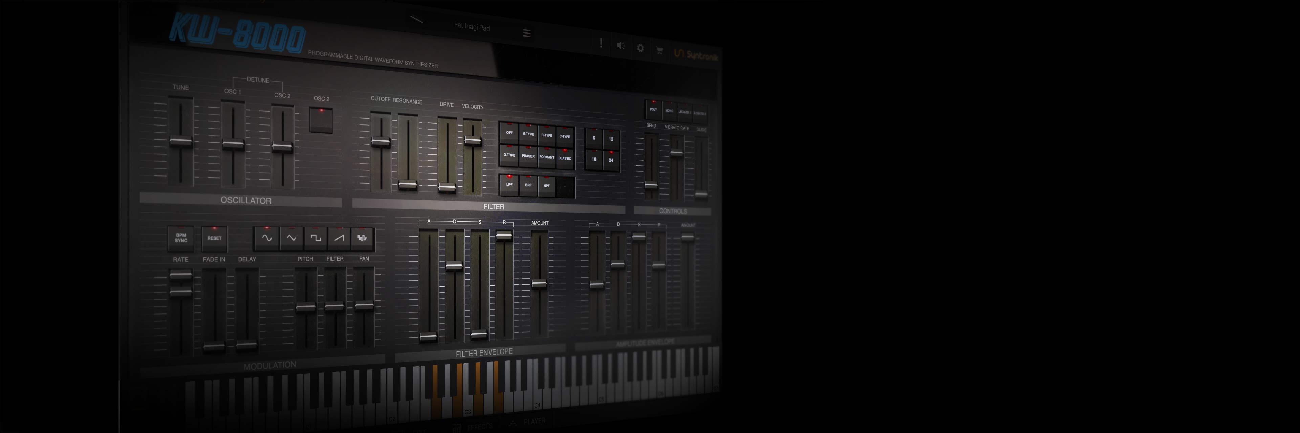The height and width of the screenshot is (433, 1300).
Task: Click the Filter Envelope attack slider handle
Action: [429, 337]
